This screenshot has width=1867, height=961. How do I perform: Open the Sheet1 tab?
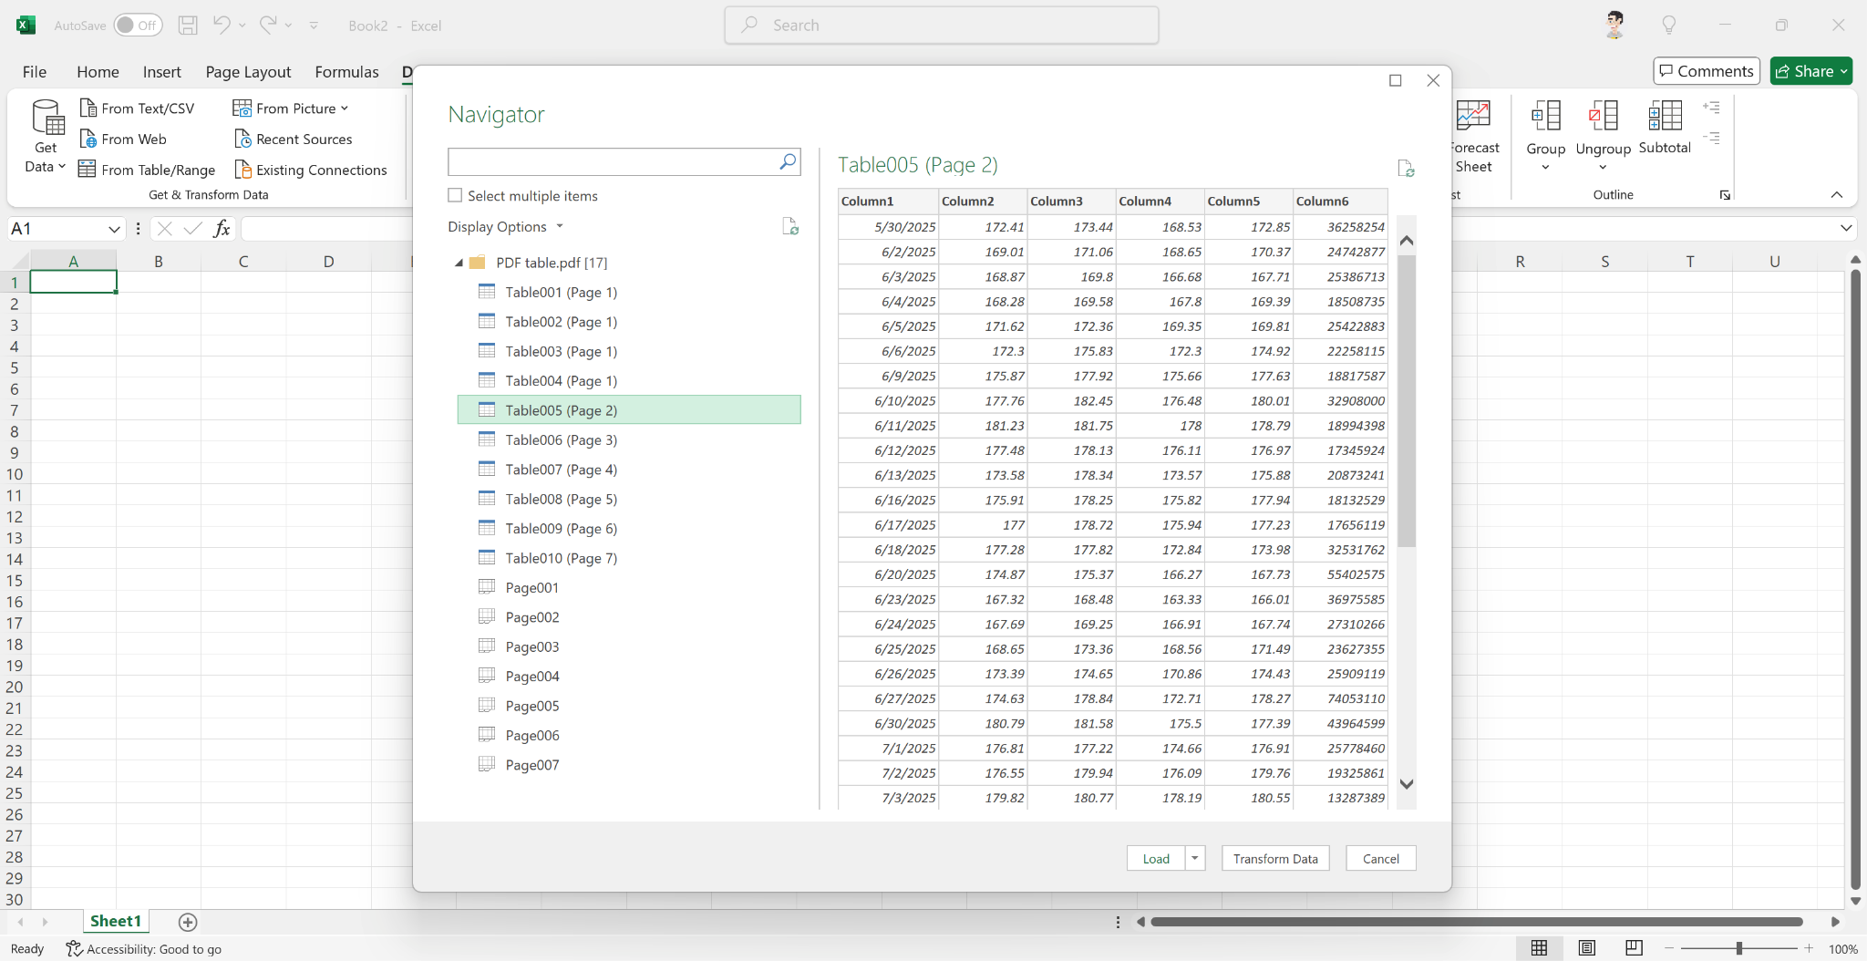[x=116, y=921]
